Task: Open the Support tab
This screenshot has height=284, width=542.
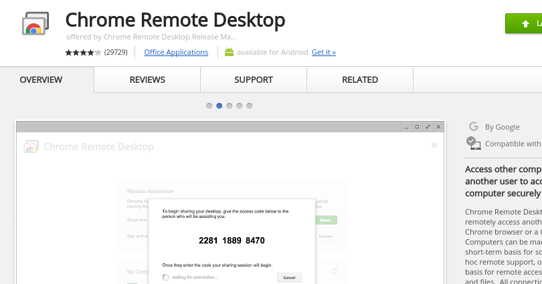Action: 254,80
